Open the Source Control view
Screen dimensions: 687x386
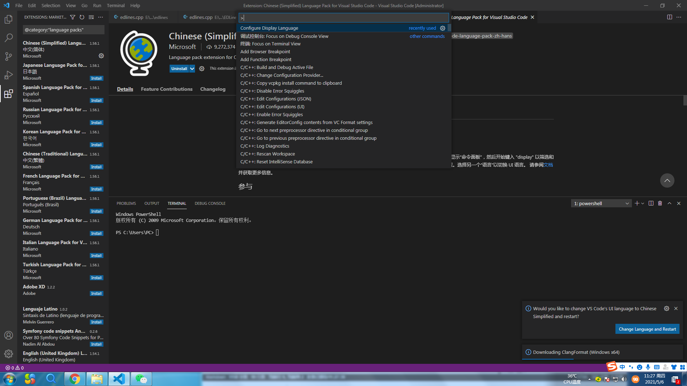point(9,56)
